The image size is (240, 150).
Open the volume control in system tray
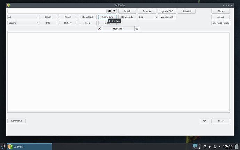pyautogui.click(x=210, y=147)
